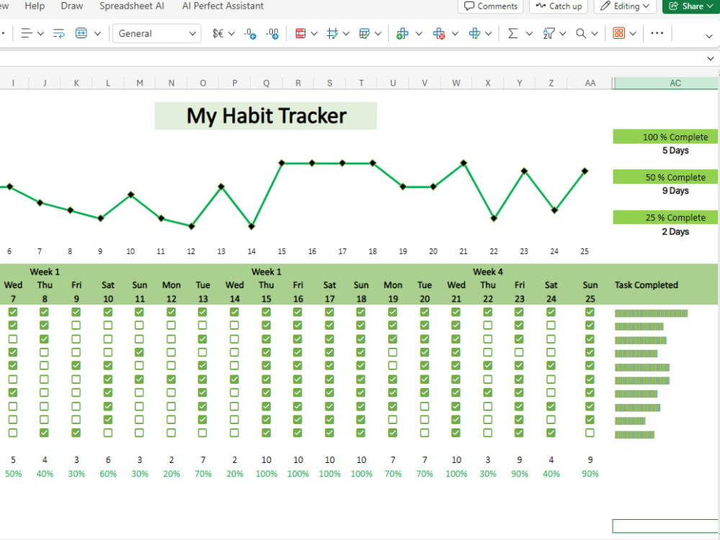720x540 pixels.
Task: Open the Draw tab
Action: [x=71, y=6]
